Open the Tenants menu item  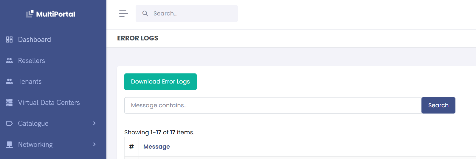tap(30, 81)
